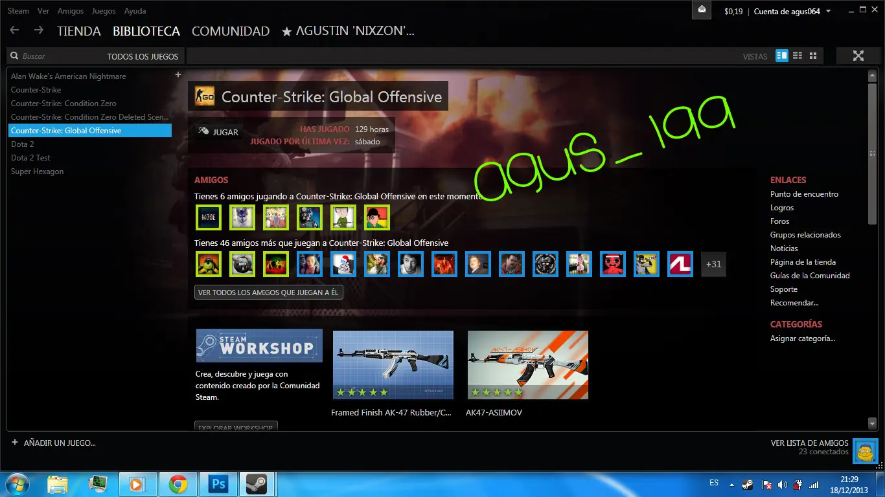Select Condition Zero Deleted Scenes
This screenshot has width=885, height=497.
(90, 117)
